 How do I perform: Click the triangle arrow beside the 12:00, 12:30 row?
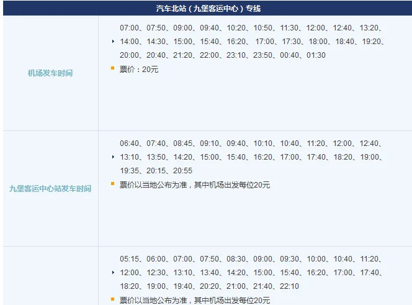[113, 273]
